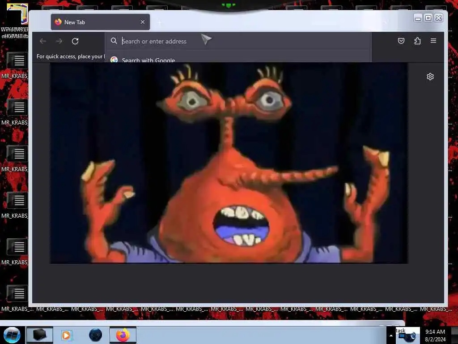The width and height of the screenshot is (458, 344).
Task: Open the black folder taskbar item
Action: coord(39,335)
